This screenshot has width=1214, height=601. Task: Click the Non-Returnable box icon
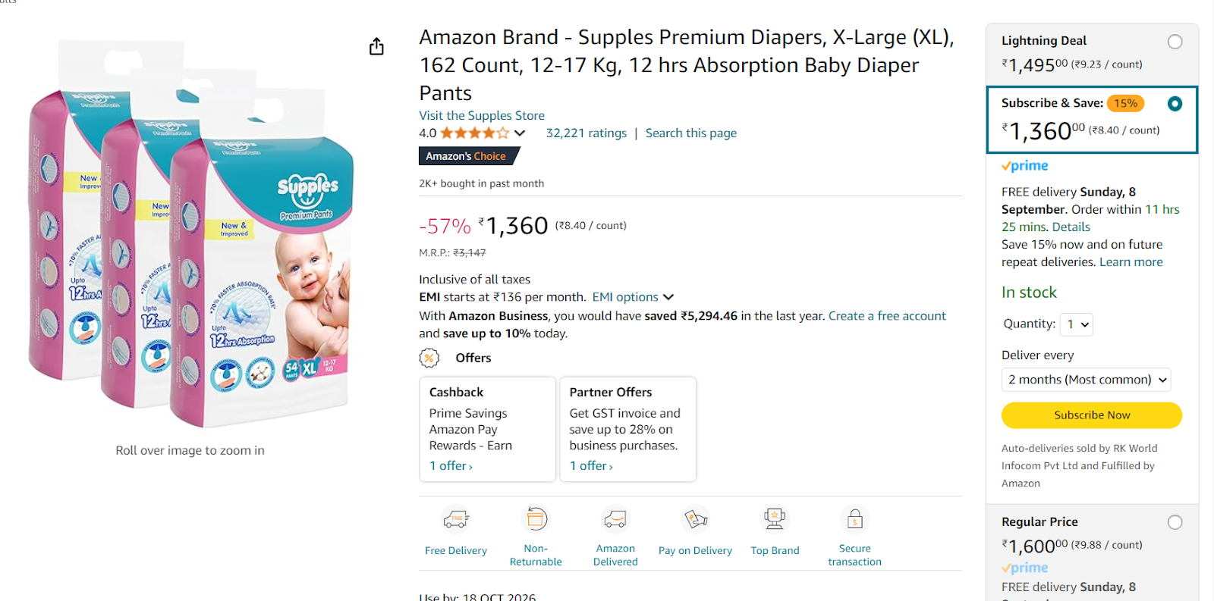click(x=536, y=519)
